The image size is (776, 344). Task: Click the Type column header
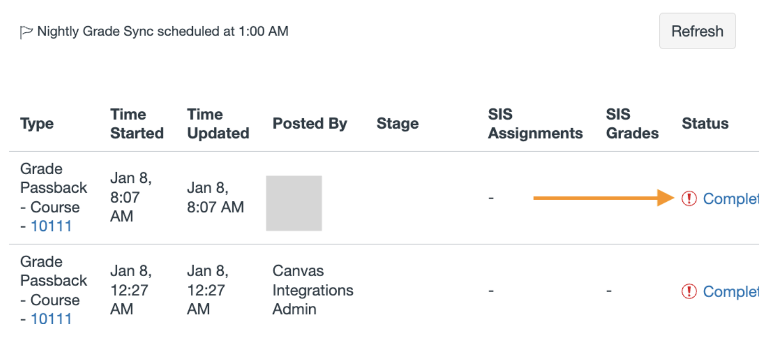coord(37,124)
